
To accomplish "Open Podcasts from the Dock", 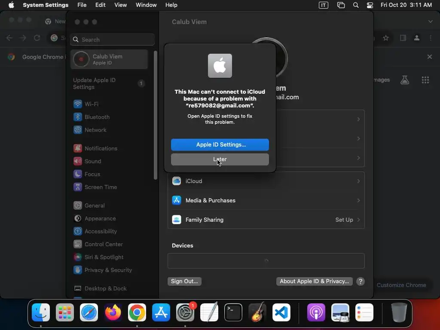I will click(x=316, y=312).
